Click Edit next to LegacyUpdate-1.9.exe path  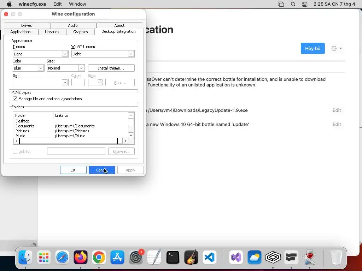click(337, 110)
